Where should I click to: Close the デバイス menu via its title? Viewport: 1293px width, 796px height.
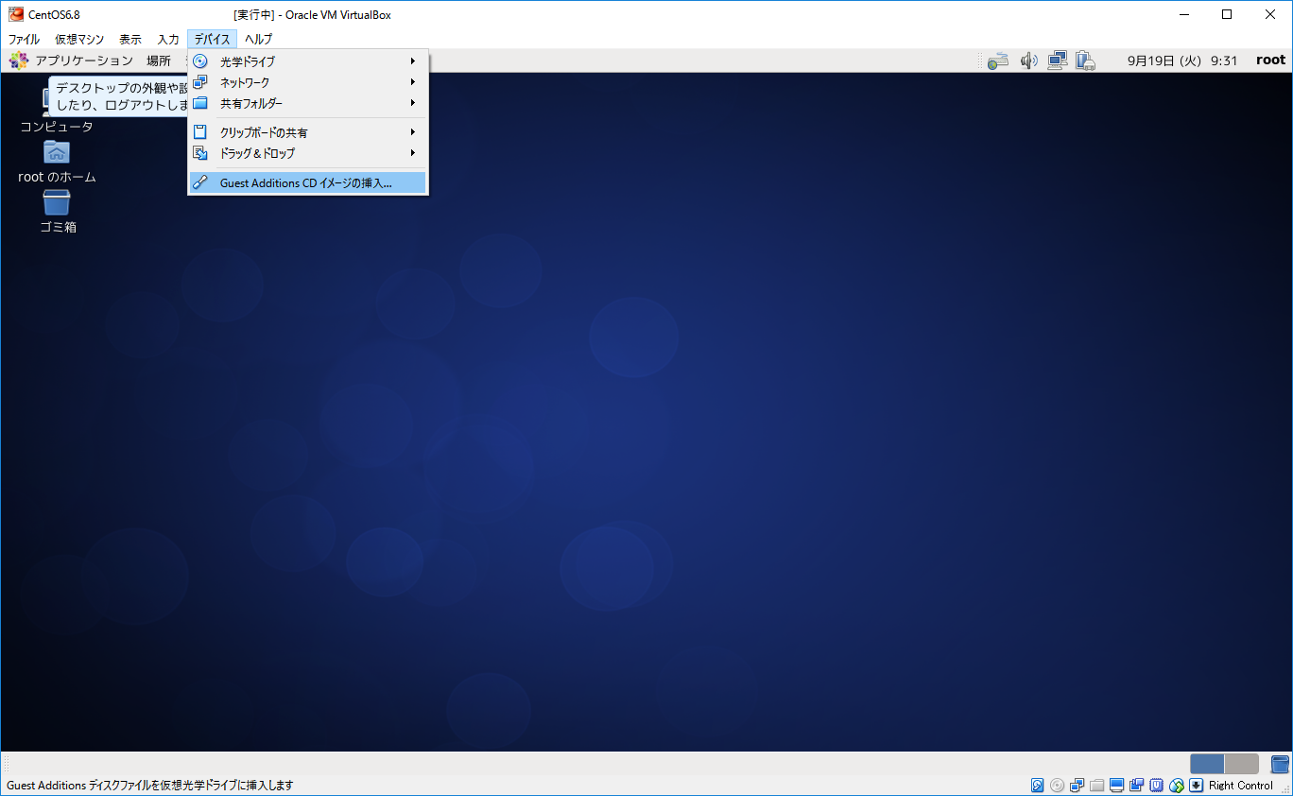(212, 39)
